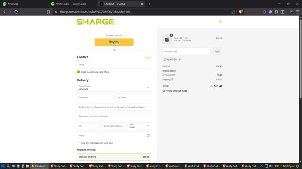Click the First name field
This screenshot has height=169, width=302.
95,97
